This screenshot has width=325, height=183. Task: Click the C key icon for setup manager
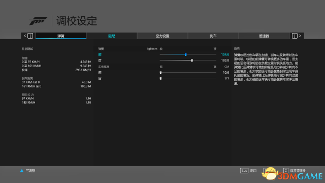coord(286,171)
